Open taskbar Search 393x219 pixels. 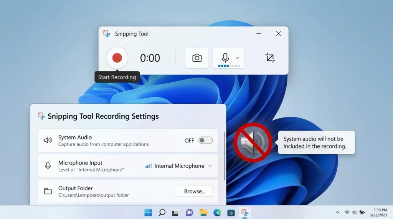pos(162,212)
